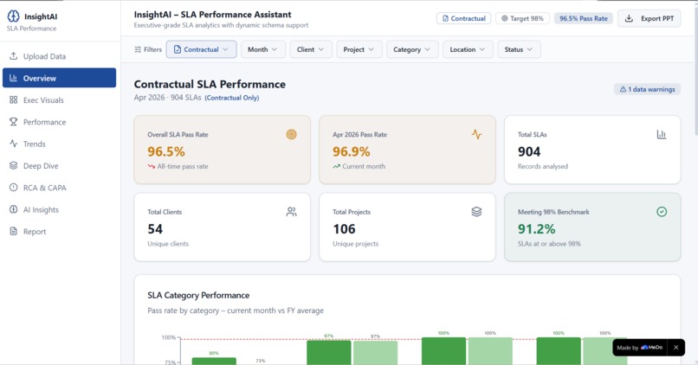Screen dimensions: 698x365
Task: Click the Trends pulse icon
Action: click(13, 144)
